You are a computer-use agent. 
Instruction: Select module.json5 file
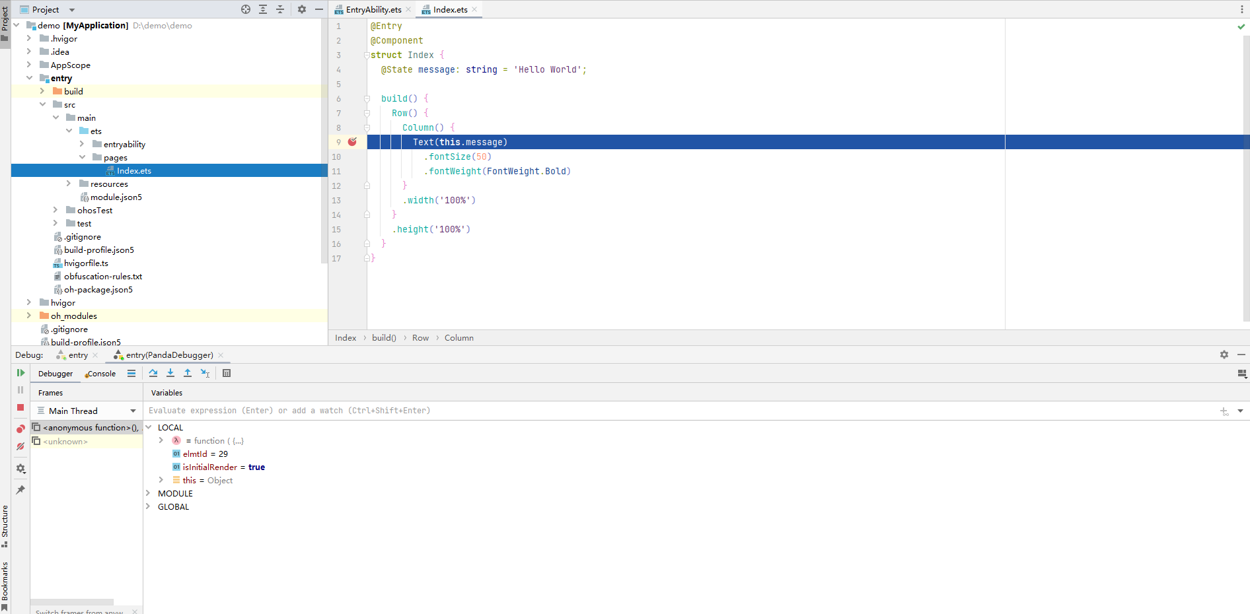[116, 197]
